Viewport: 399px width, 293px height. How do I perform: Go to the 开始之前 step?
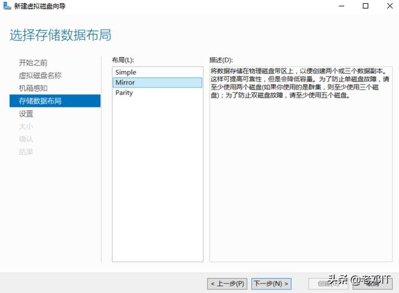[33, 63]
